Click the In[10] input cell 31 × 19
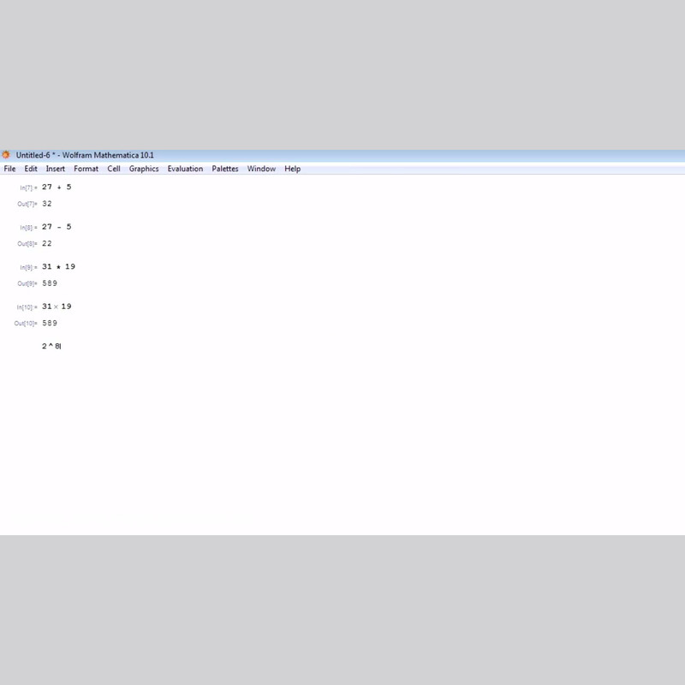The width and height of the screenshot is (685, 685). [x=57, y=307]
